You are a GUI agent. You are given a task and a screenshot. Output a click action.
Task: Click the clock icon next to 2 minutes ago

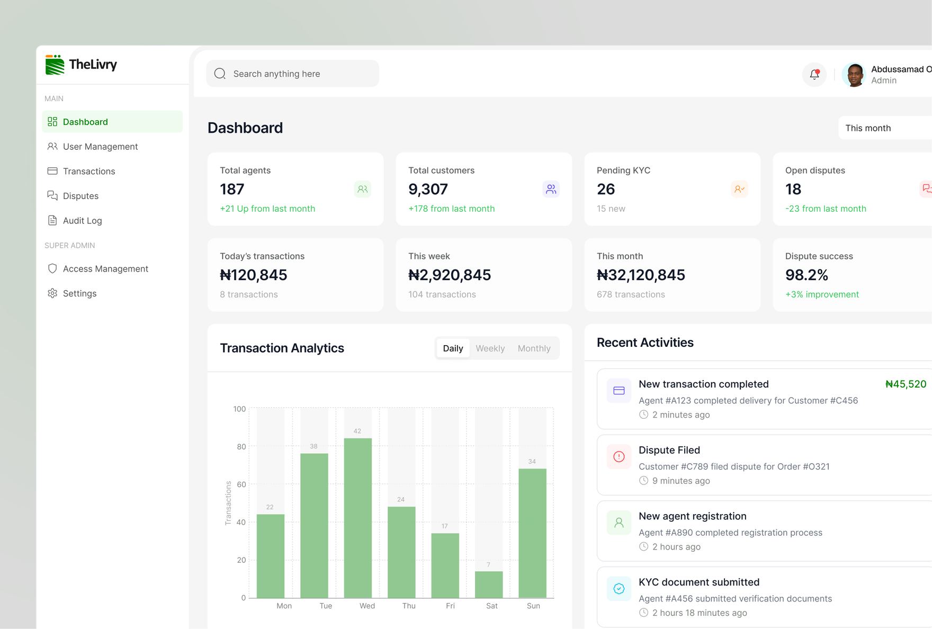[x=644, y=415]
